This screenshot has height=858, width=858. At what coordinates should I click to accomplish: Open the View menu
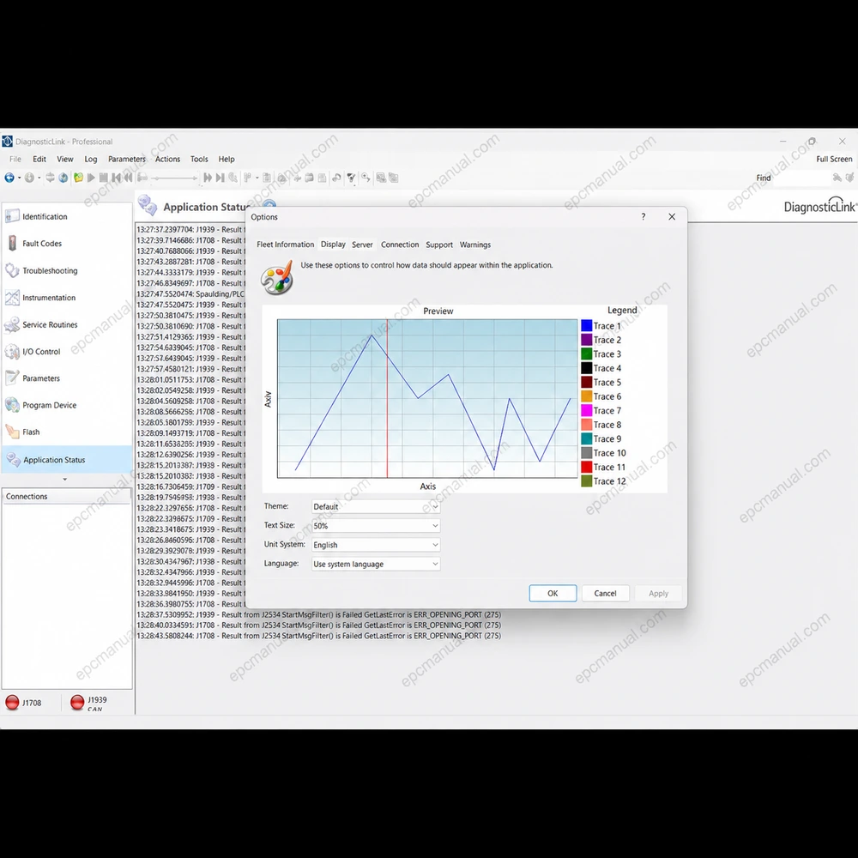tap(65, 160)
